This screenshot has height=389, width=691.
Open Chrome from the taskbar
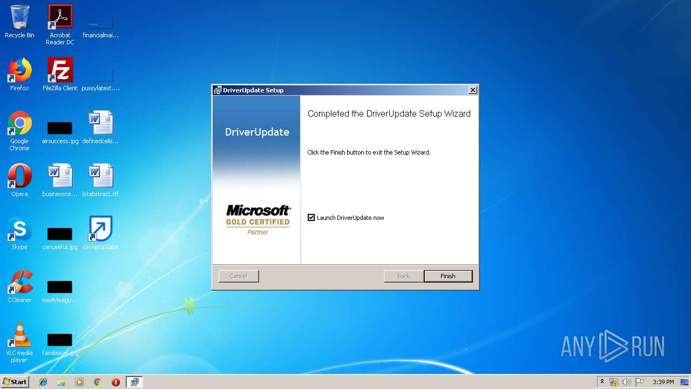pos(97,382)
